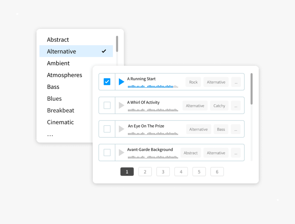The height and width of the screenshot is (224, 295).
Task: Seek in the A Running Start waveform
Action: [x=153, y=87]
